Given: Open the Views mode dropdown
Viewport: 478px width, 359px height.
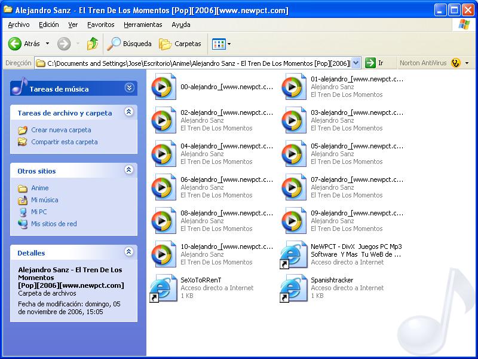Looking at the screenshot, I should [221, 44].
